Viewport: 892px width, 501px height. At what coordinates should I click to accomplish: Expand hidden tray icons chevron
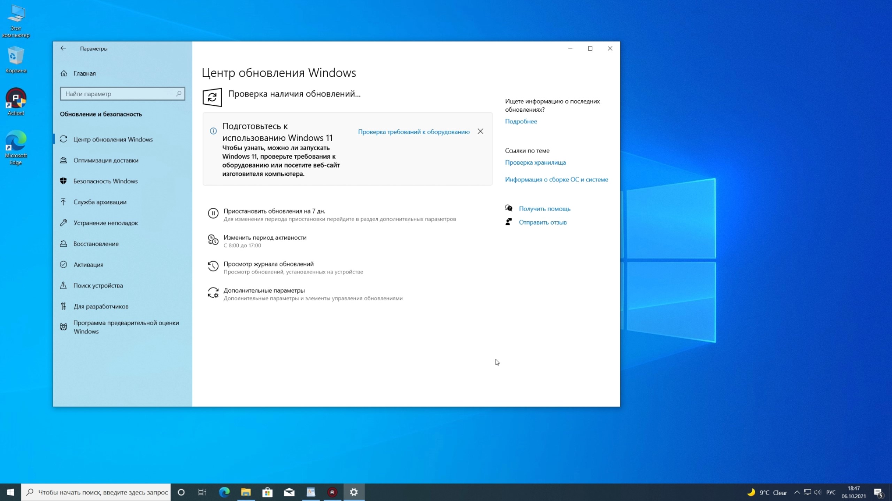coord(797,492)
